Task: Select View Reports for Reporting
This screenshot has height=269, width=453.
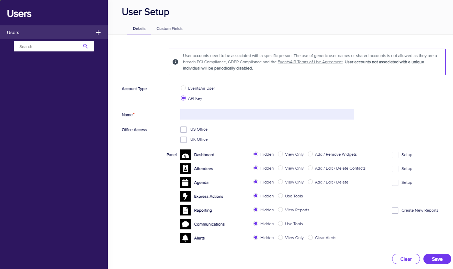Action: [280, 210]
